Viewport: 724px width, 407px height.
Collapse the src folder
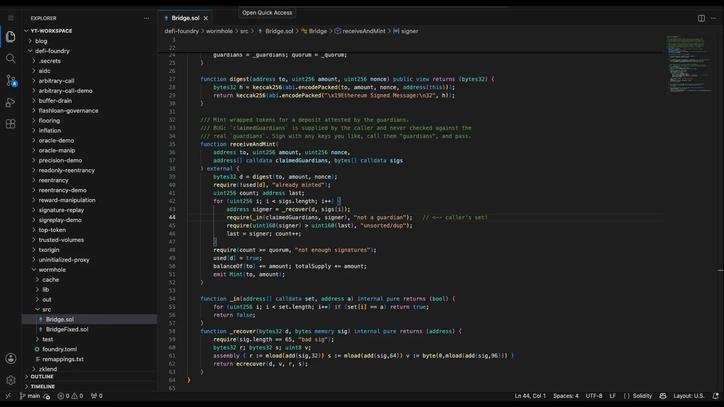pos(47,309)
